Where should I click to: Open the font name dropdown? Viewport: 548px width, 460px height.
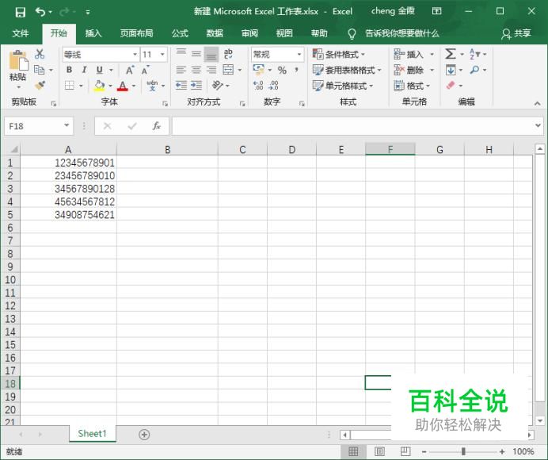click(x=135, y=54)
